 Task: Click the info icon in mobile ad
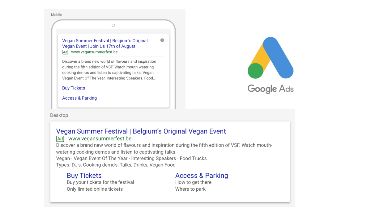(162, 40)
